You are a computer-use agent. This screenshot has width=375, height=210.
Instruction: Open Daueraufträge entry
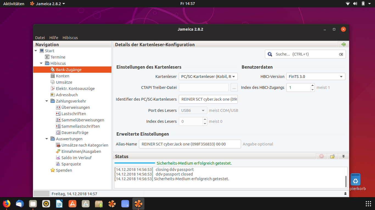(x=72, y=133)
